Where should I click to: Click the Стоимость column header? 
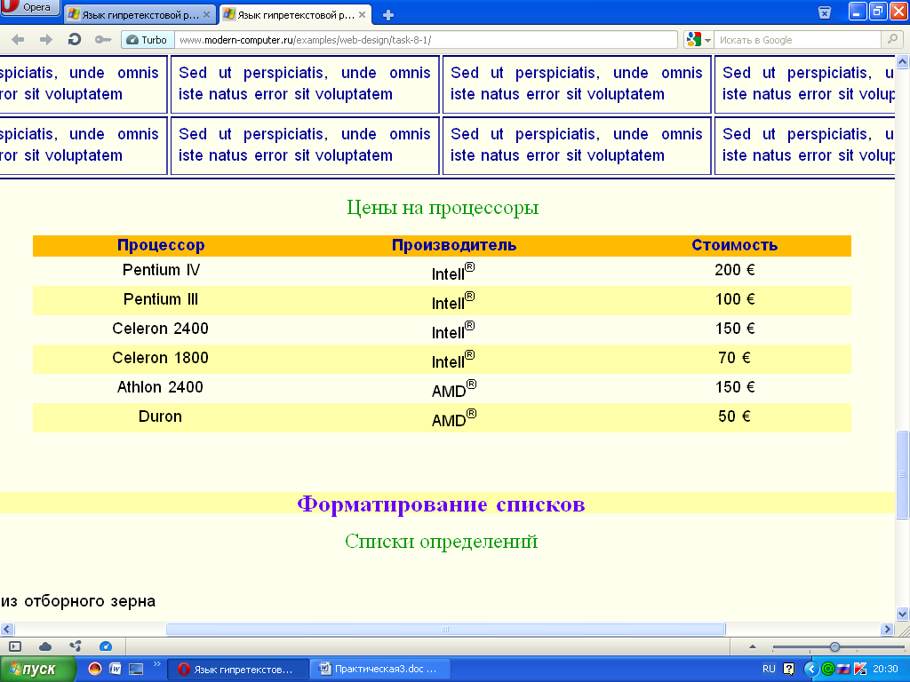(x=734, y=245)
